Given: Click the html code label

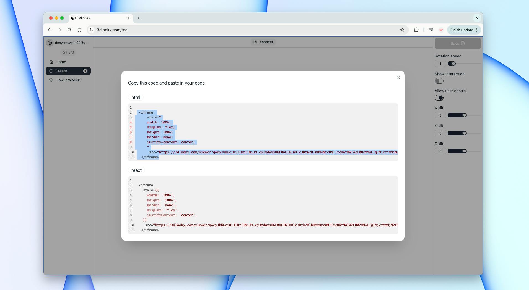Looking at the screenshot, I should tap(136, 97).
